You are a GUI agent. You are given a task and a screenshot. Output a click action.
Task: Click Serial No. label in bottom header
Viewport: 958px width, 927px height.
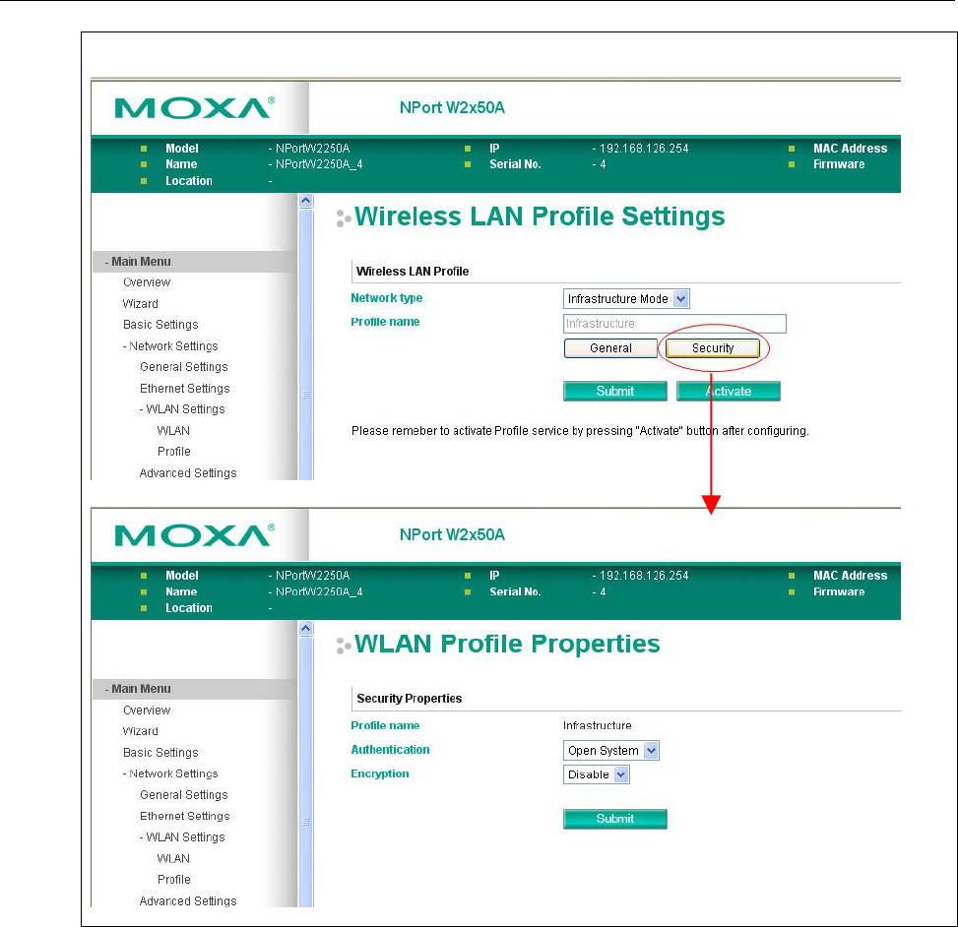coord(515,591)
